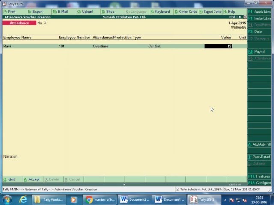
Task: Open the H: Support Centre menu
Action: 210,12
